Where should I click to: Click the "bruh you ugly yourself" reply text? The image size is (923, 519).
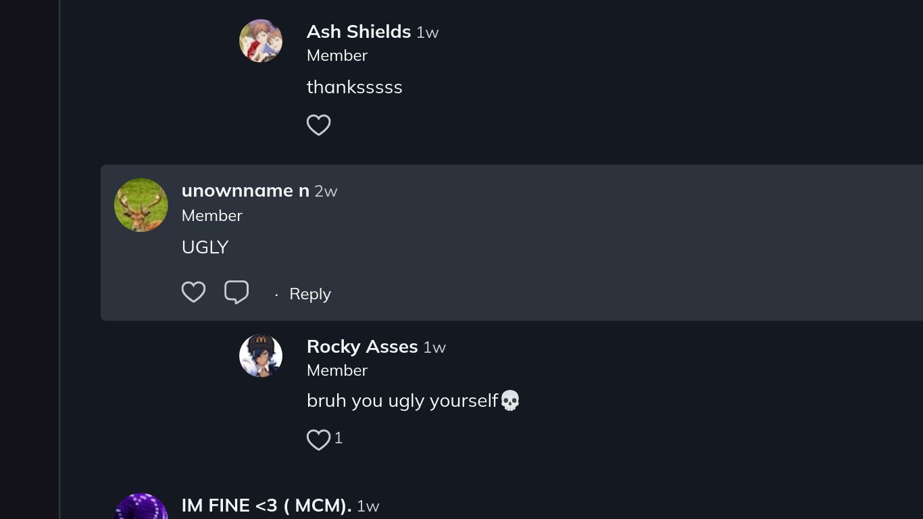point(403,401)
